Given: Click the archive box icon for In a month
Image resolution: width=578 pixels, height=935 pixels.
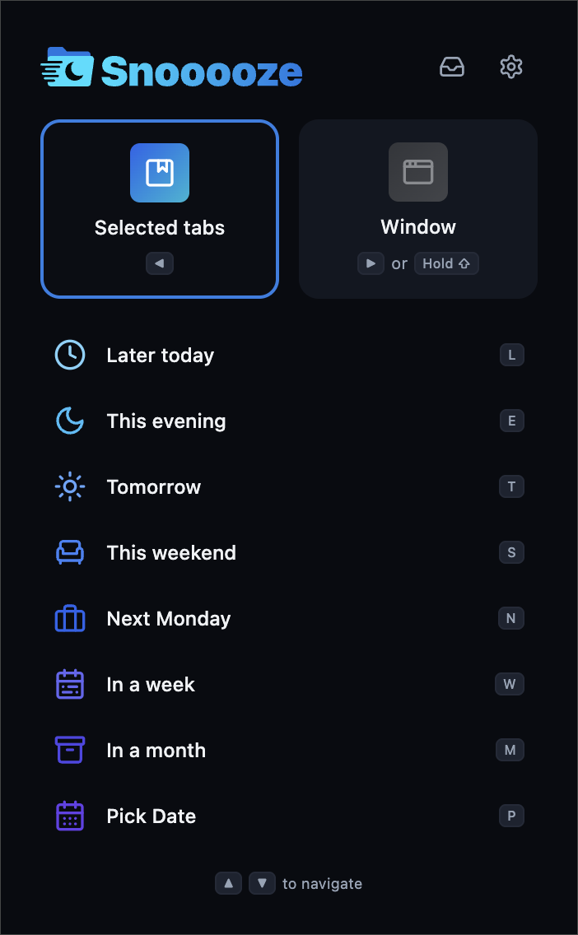Looking at the screenshot, I should 70,750.
